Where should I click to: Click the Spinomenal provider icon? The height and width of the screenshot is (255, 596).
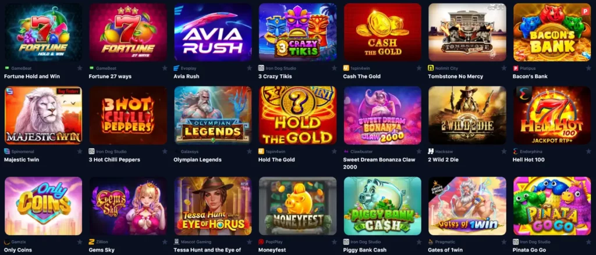tap(7, 151)
